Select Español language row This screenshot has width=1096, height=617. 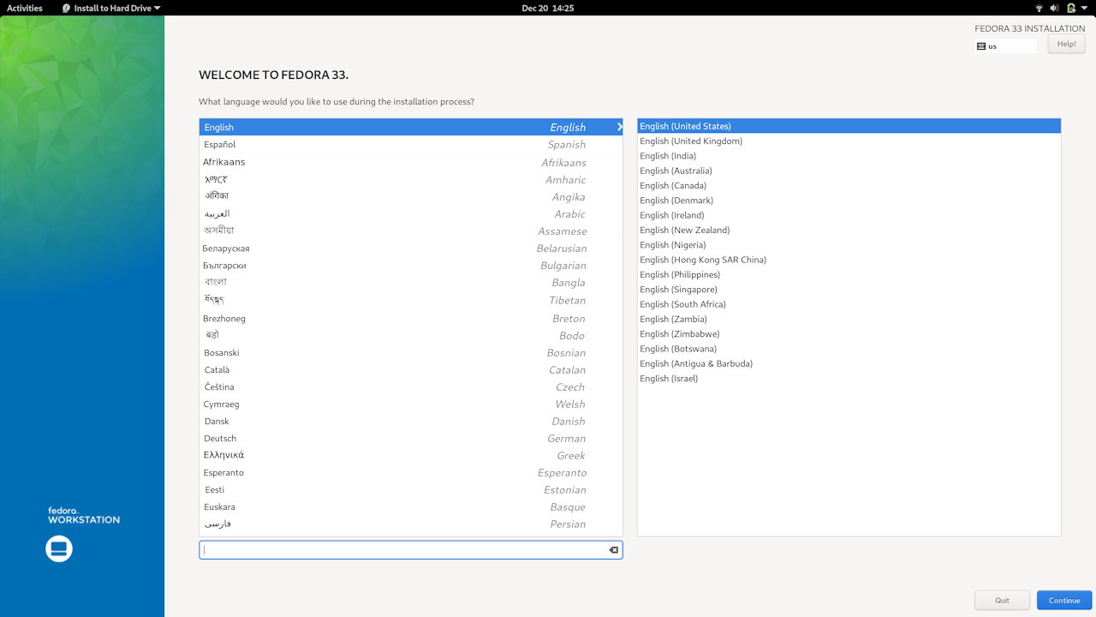[x=411, y=145]
